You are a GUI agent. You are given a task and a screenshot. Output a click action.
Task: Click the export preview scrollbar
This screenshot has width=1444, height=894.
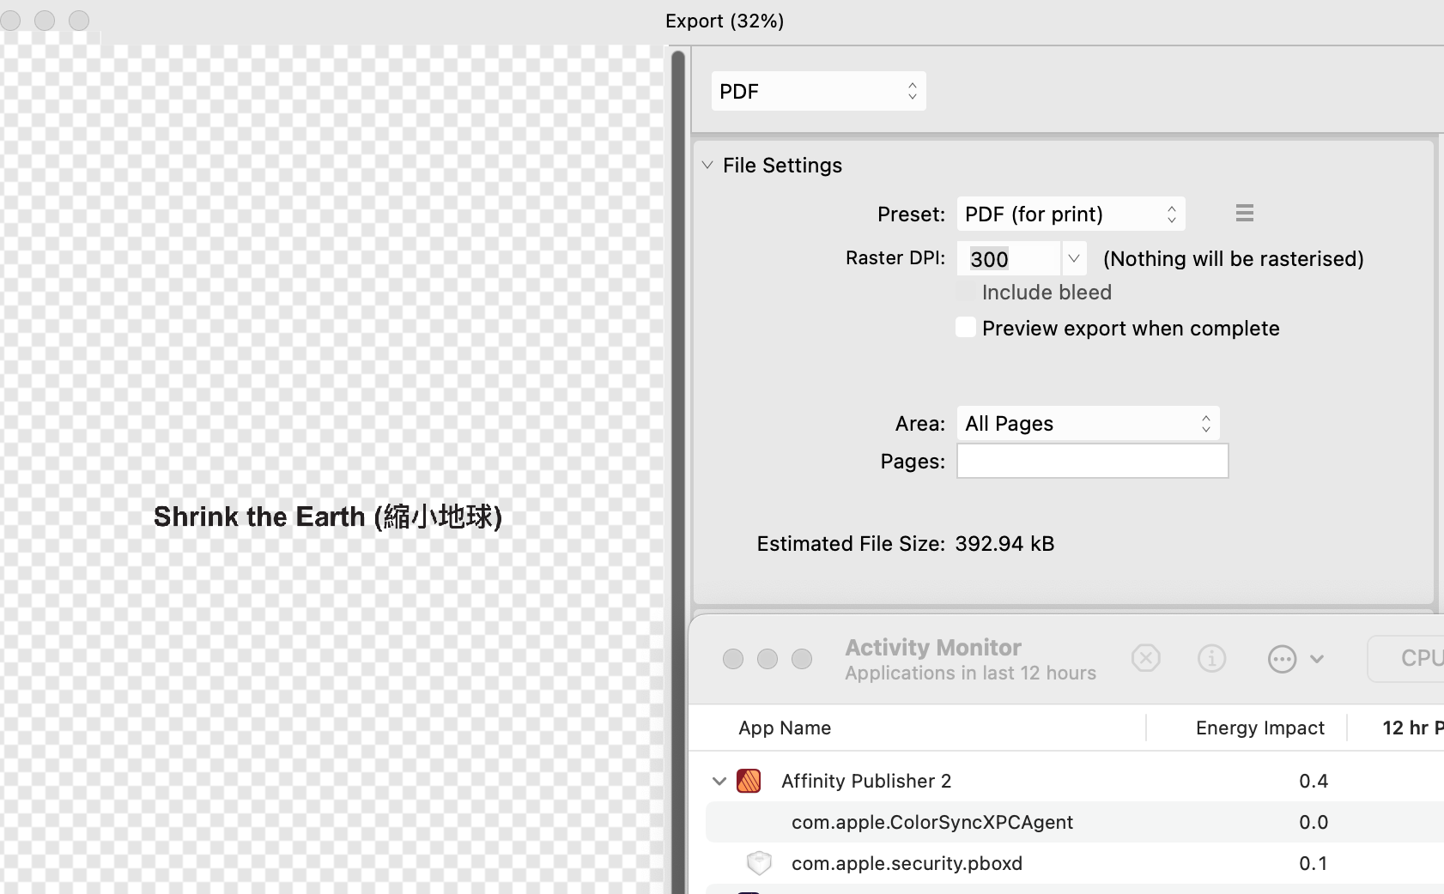click(x=678, y=472)
